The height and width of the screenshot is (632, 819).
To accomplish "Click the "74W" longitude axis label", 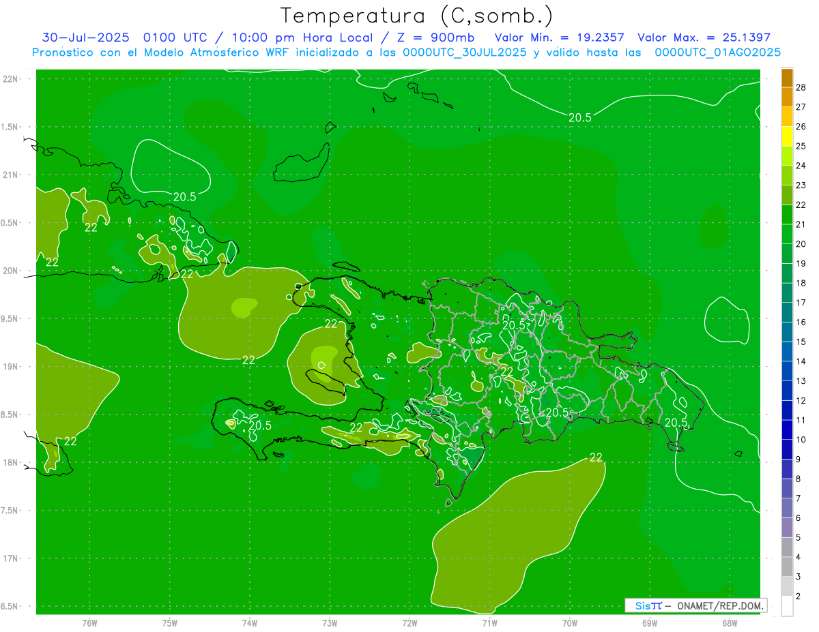I will coord(249,622).
